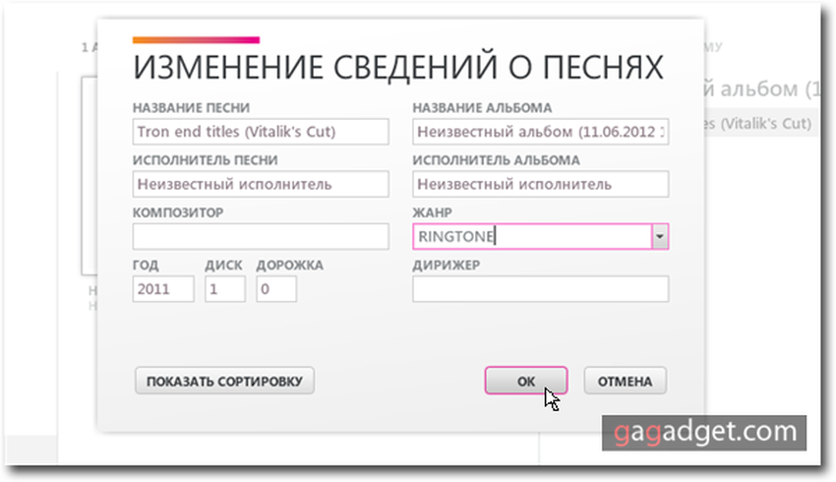The image size is (836, 482).
Task: Click the ДОРОЖКА field showing 0
Action: click(x=276, y=289)
